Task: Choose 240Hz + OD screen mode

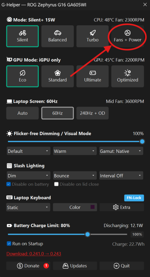Action: 93,113
